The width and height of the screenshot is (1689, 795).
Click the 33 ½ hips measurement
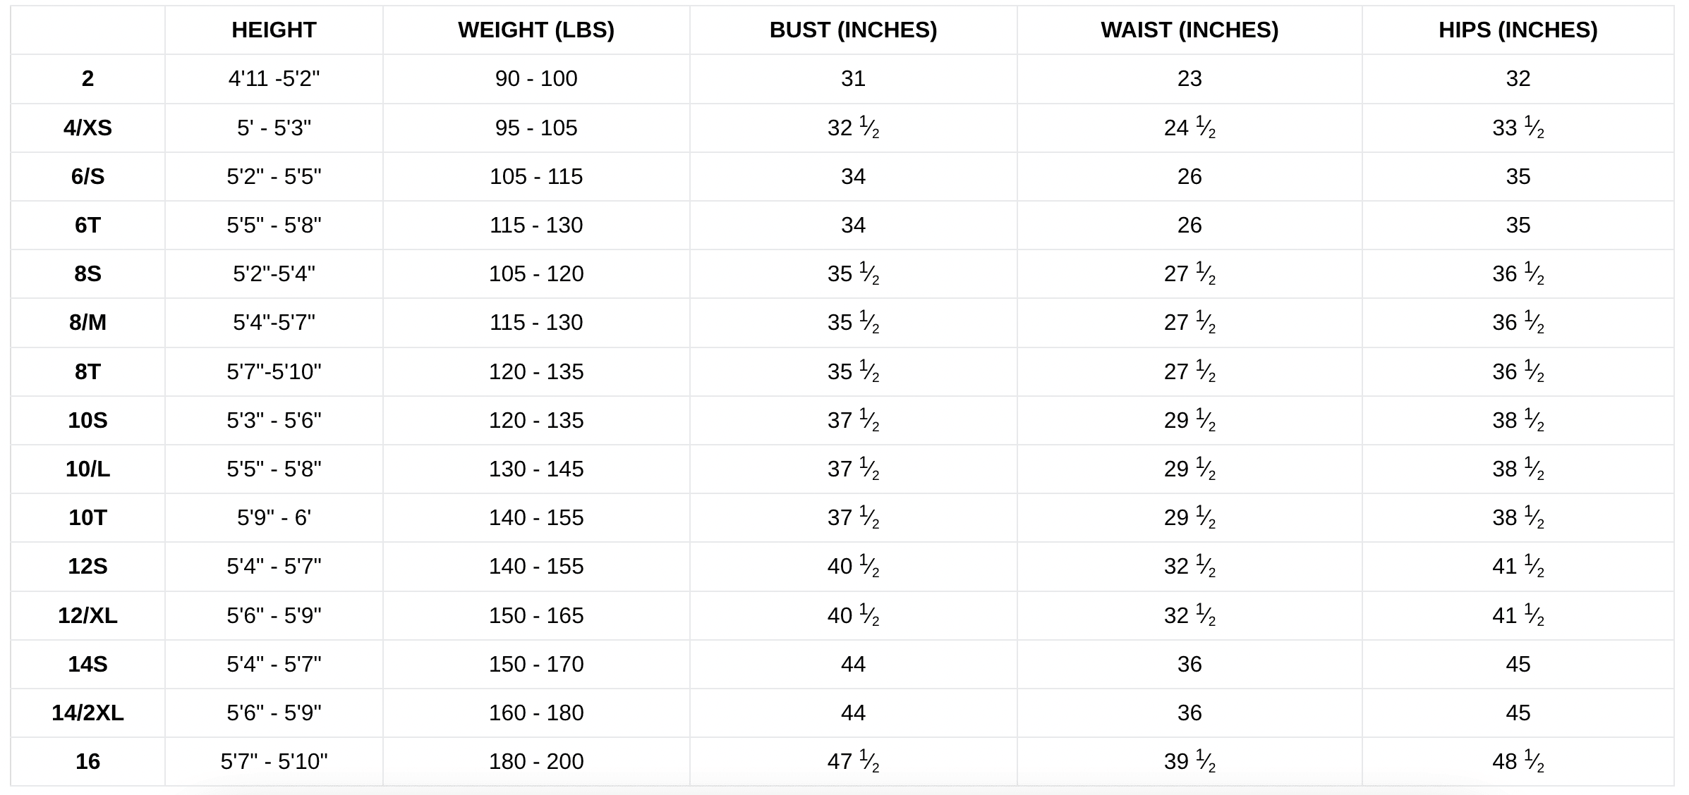pyautogui.click(x=1518, y=128)
